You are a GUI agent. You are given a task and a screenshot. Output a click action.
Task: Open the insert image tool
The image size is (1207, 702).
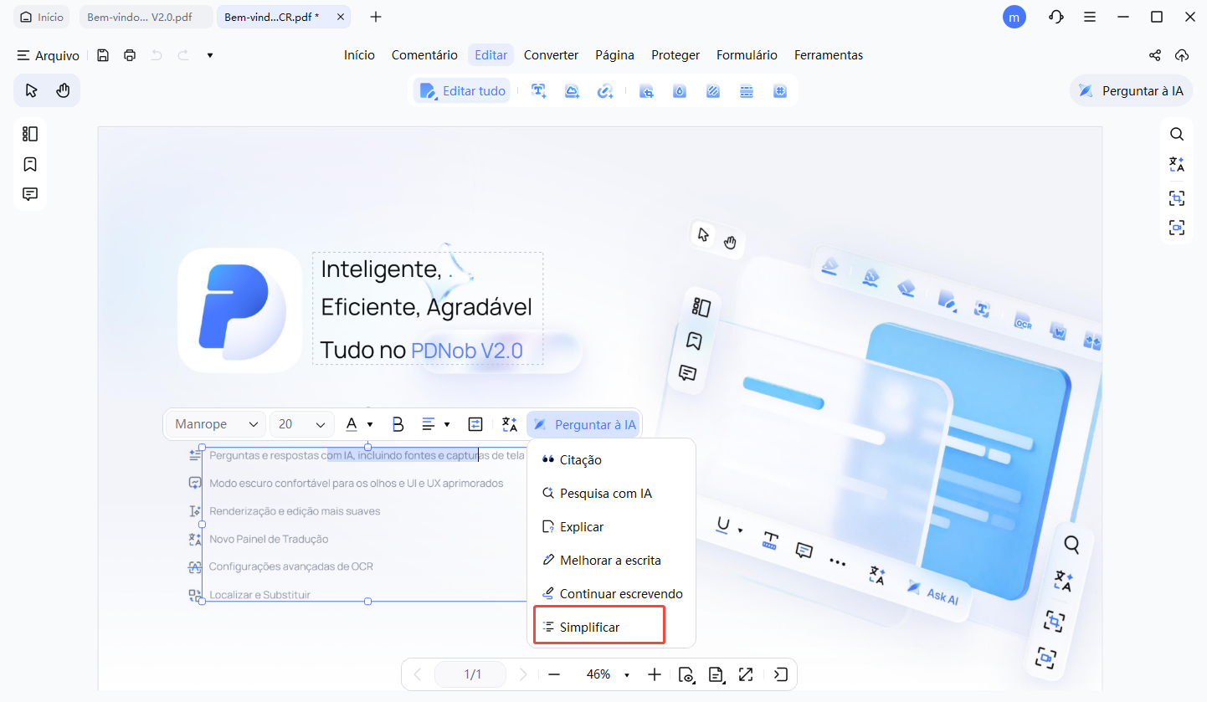click(573, 90)
